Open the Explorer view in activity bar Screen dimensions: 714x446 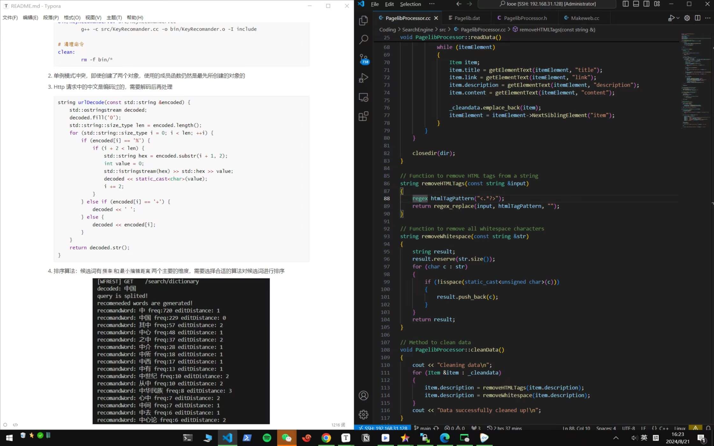[x=363, y=20]
